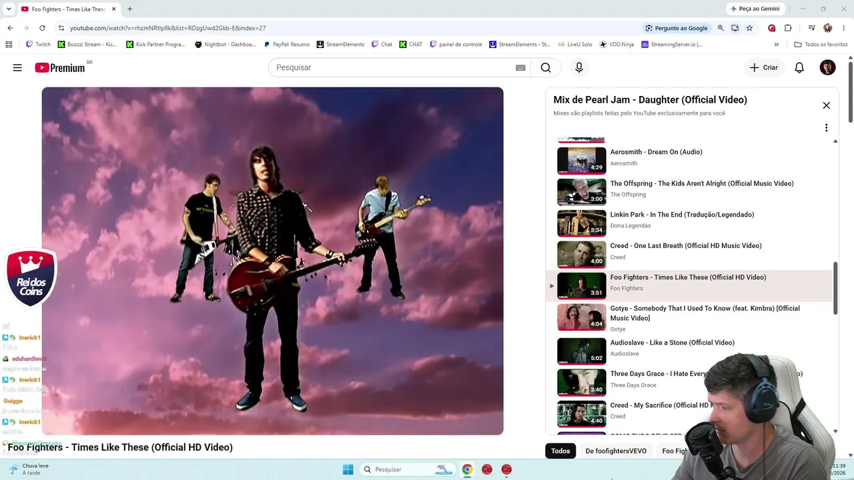Reload the YouTube page
Viewport: 854px width, 480px height.
click(42, 28)
